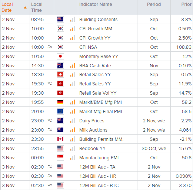Image resolution: width=193 pixels, height=190 pixels.
Task: Select the Local Time column header
Action: click(x=37, y=7)
